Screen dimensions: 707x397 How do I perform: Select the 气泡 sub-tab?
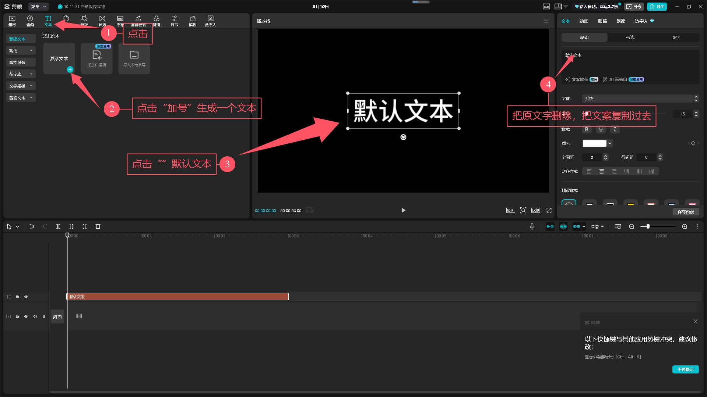[630, 37]
